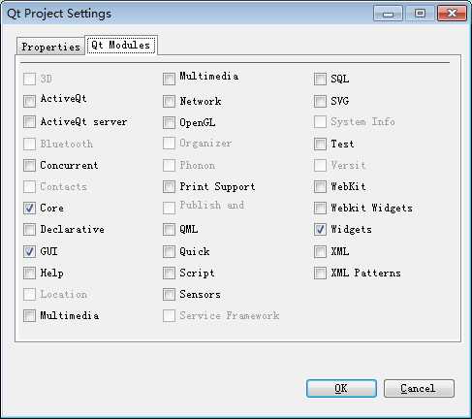
Task: Check the XML Patterns module
Action: pos(320,273)
